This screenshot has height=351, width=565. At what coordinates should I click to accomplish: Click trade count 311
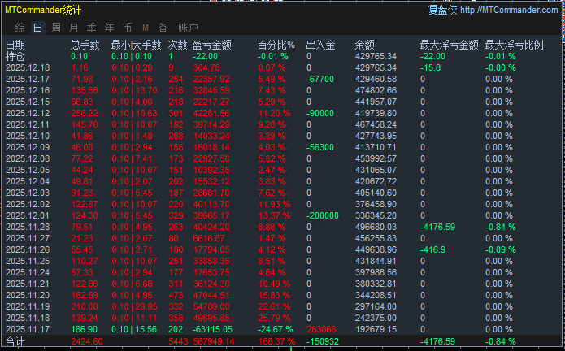(176, 284)
